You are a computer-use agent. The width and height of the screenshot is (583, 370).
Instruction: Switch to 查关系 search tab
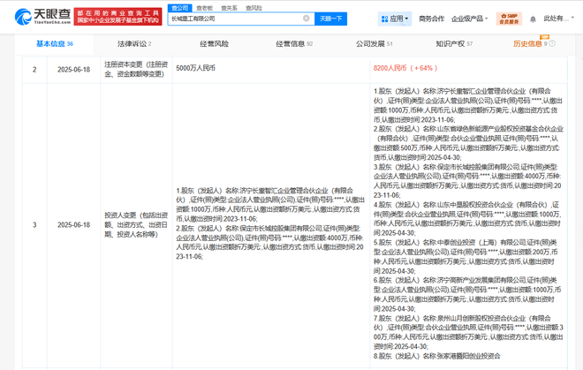(229, 8)
